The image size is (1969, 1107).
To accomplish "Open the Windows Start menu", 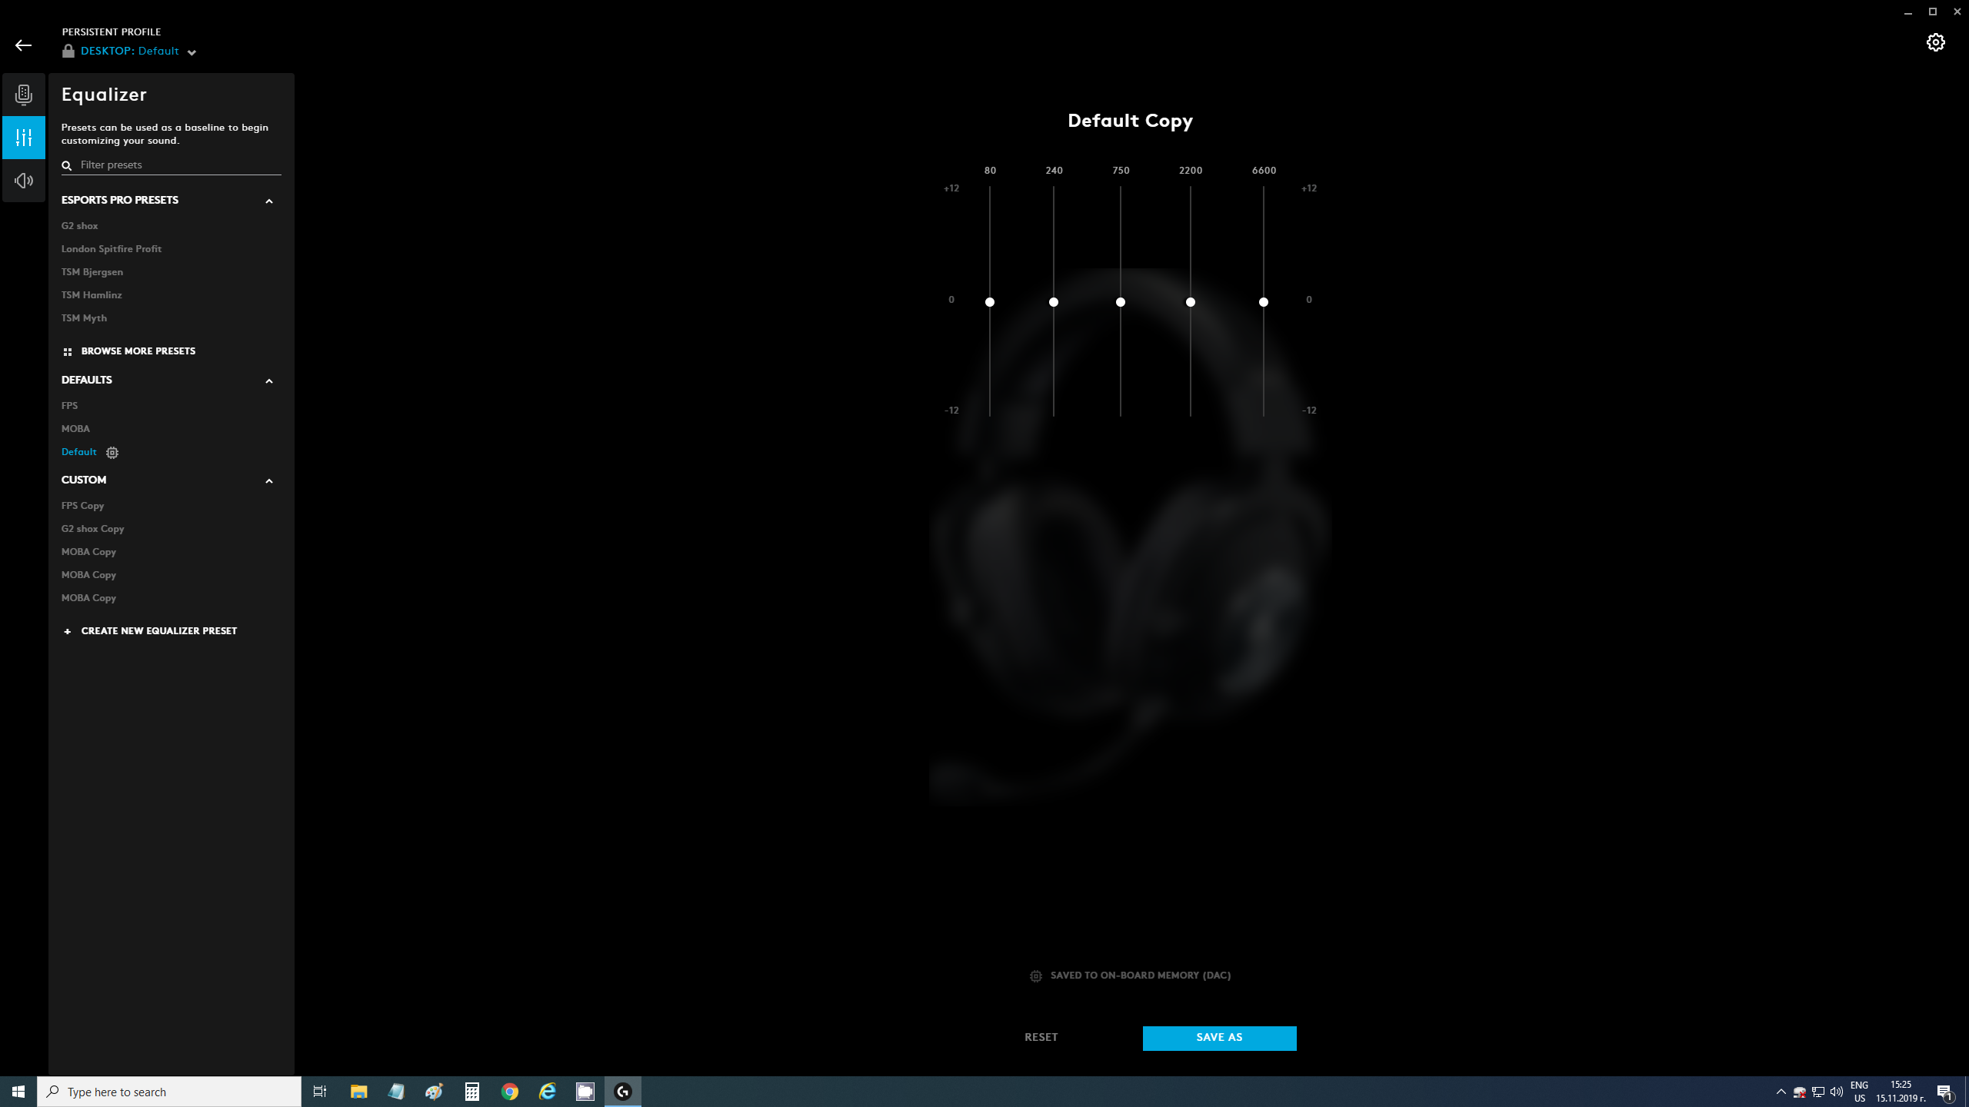I will click(18, 1092).
